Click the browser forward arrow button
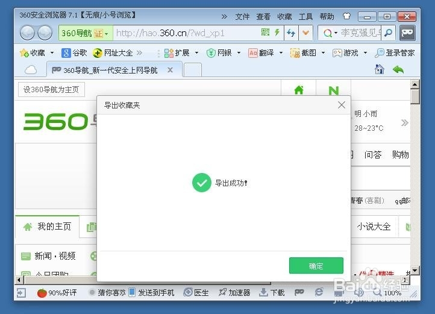This screenshot has width=435, height=314. [45, 33]
